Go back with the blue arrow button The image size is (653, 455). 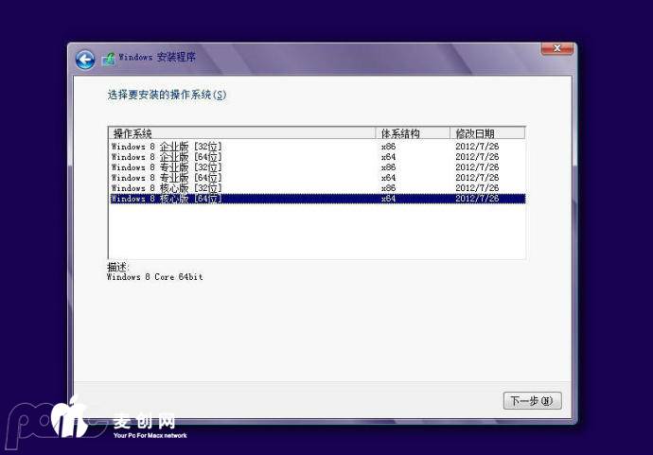[x=85, y=60]
